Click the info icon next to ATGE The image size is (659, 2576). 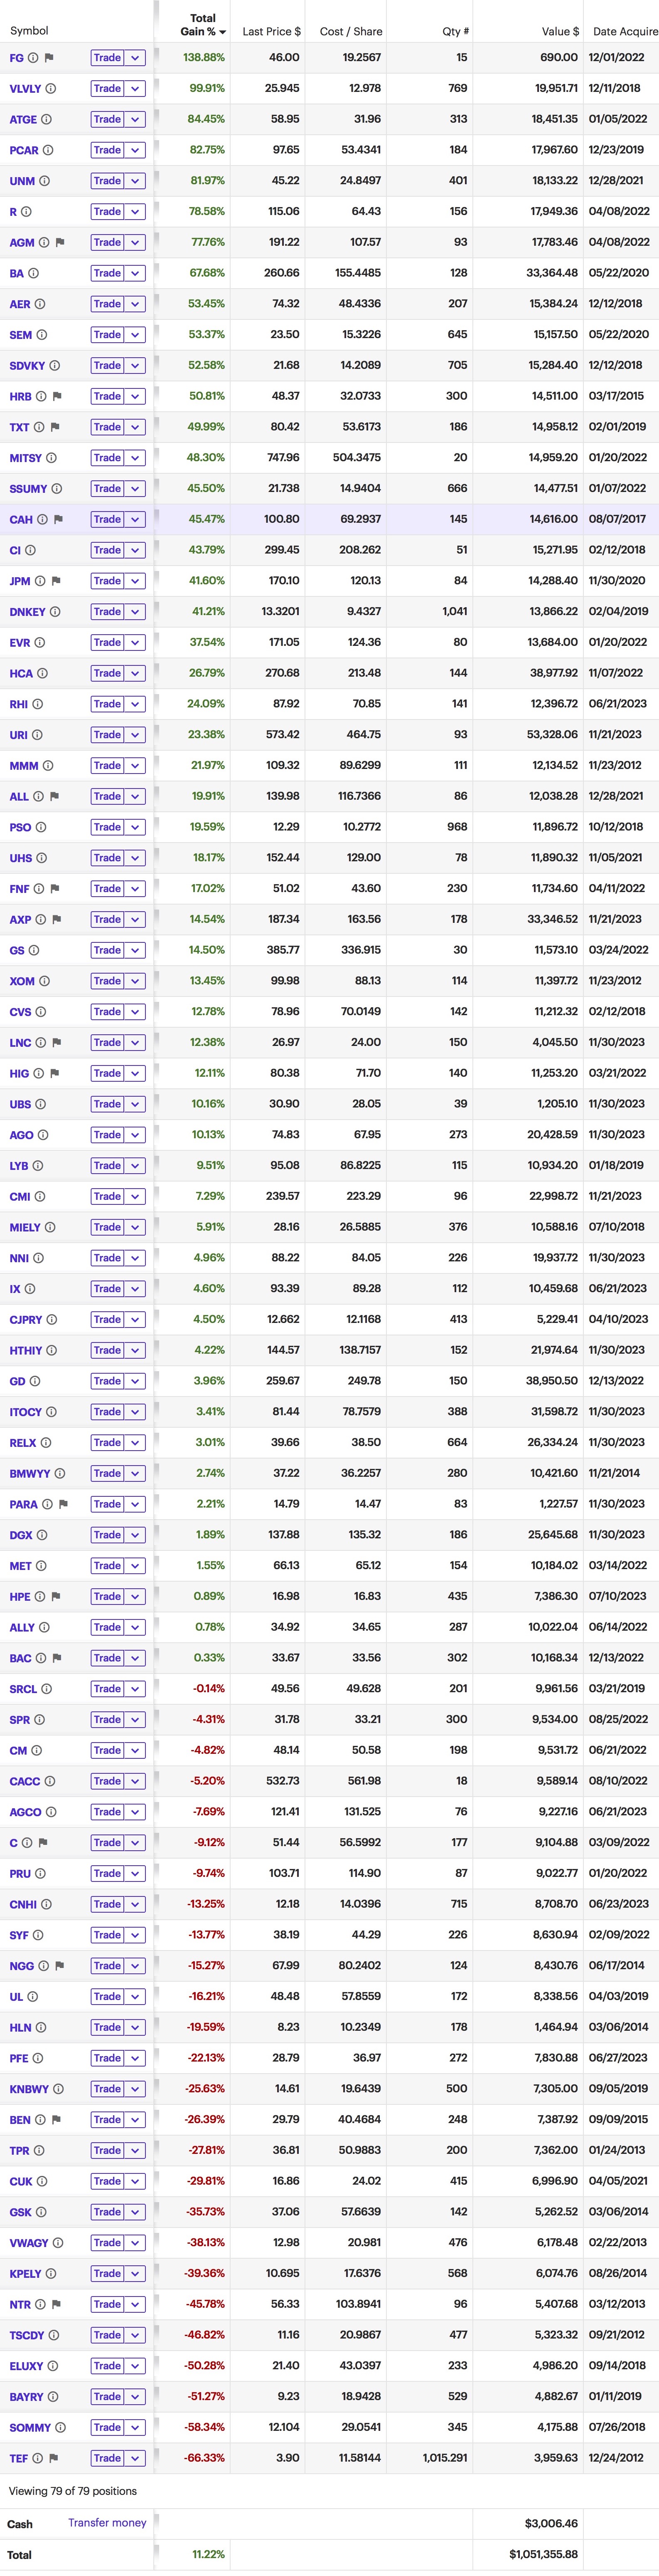(x=46, y=119)
